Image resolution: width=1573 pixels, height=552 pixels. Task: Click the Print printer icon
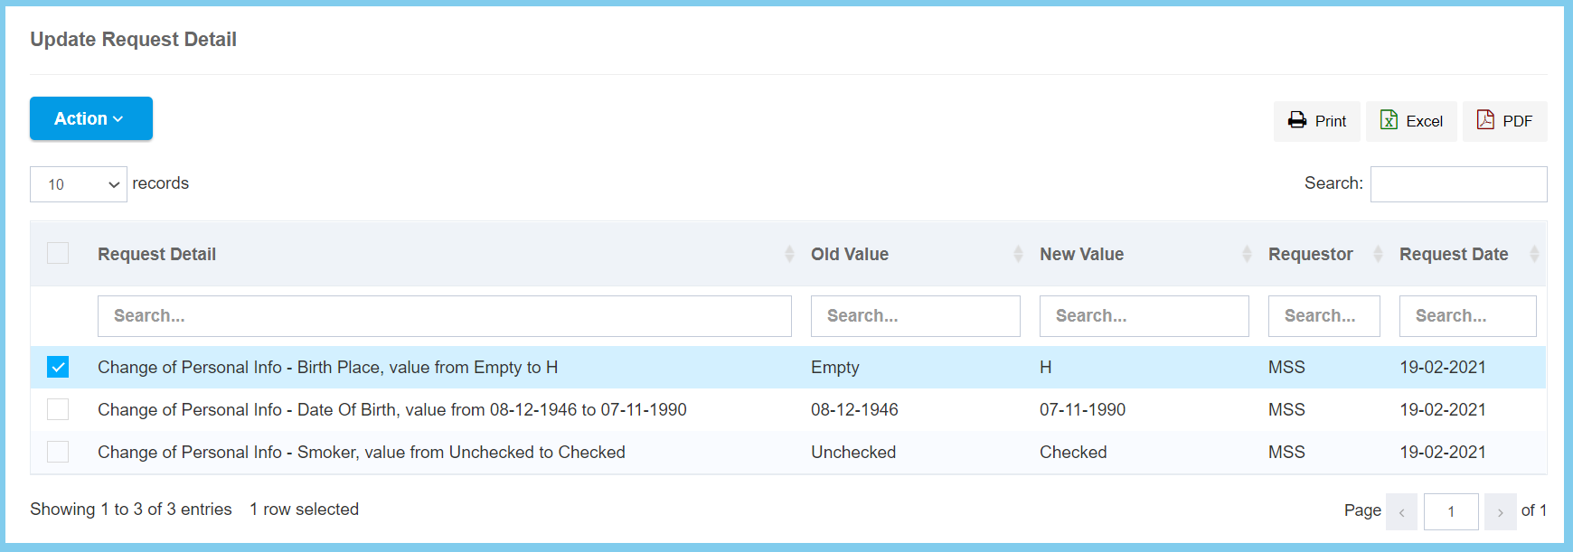coord(1297,120)
